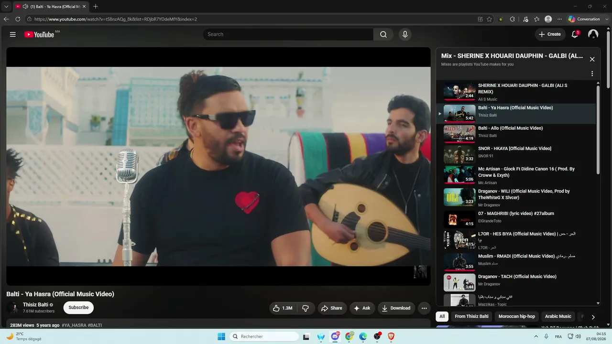Open the YouTube account avatar menu
The width and height of the screenshot is (612, 344).
coord(593,34)
